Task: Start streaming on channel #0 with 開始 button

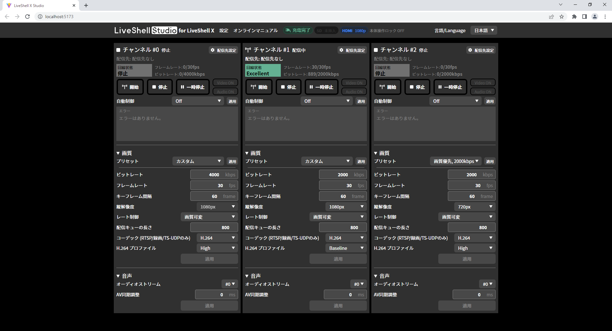Action: 130,87
